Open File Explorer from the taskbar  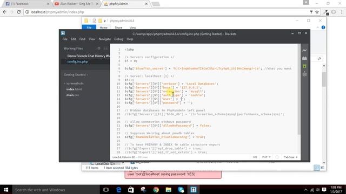pyautogui.click(x=168, y=190)
